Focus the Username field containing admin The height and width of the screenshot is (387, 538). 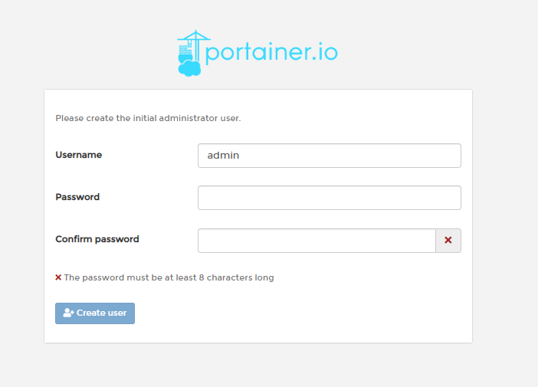[x=330, y=156]
